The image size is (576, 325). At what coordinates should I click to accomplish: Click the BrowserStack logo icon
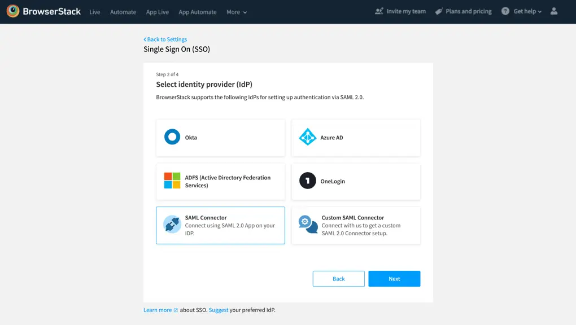point(13,11)
